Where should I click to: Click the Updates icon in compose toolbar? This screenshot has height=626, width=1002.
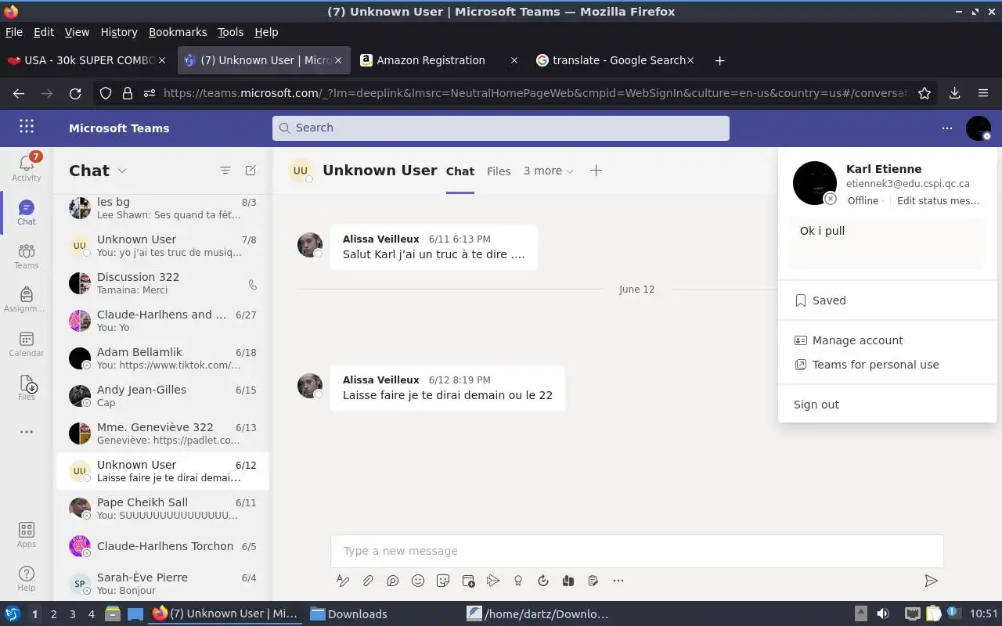point(543,581)
